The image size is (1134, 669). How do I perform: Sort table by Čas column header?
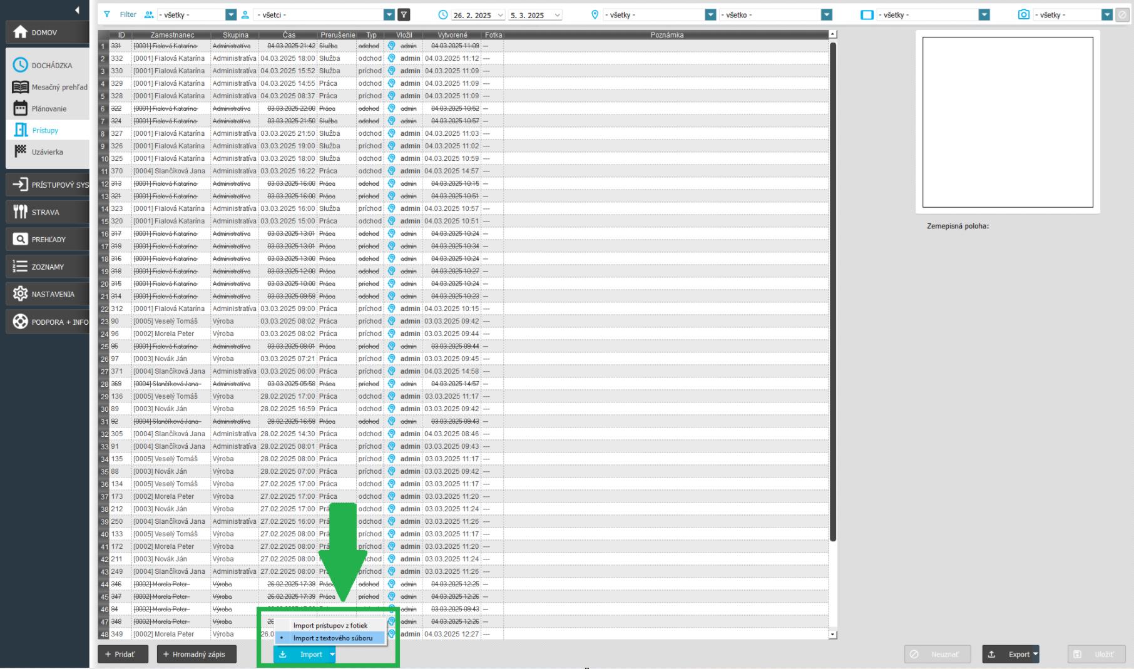289,35
